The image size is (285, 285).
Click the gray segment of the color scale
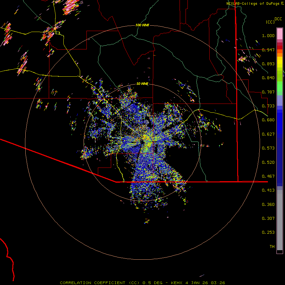pos(280,220)
